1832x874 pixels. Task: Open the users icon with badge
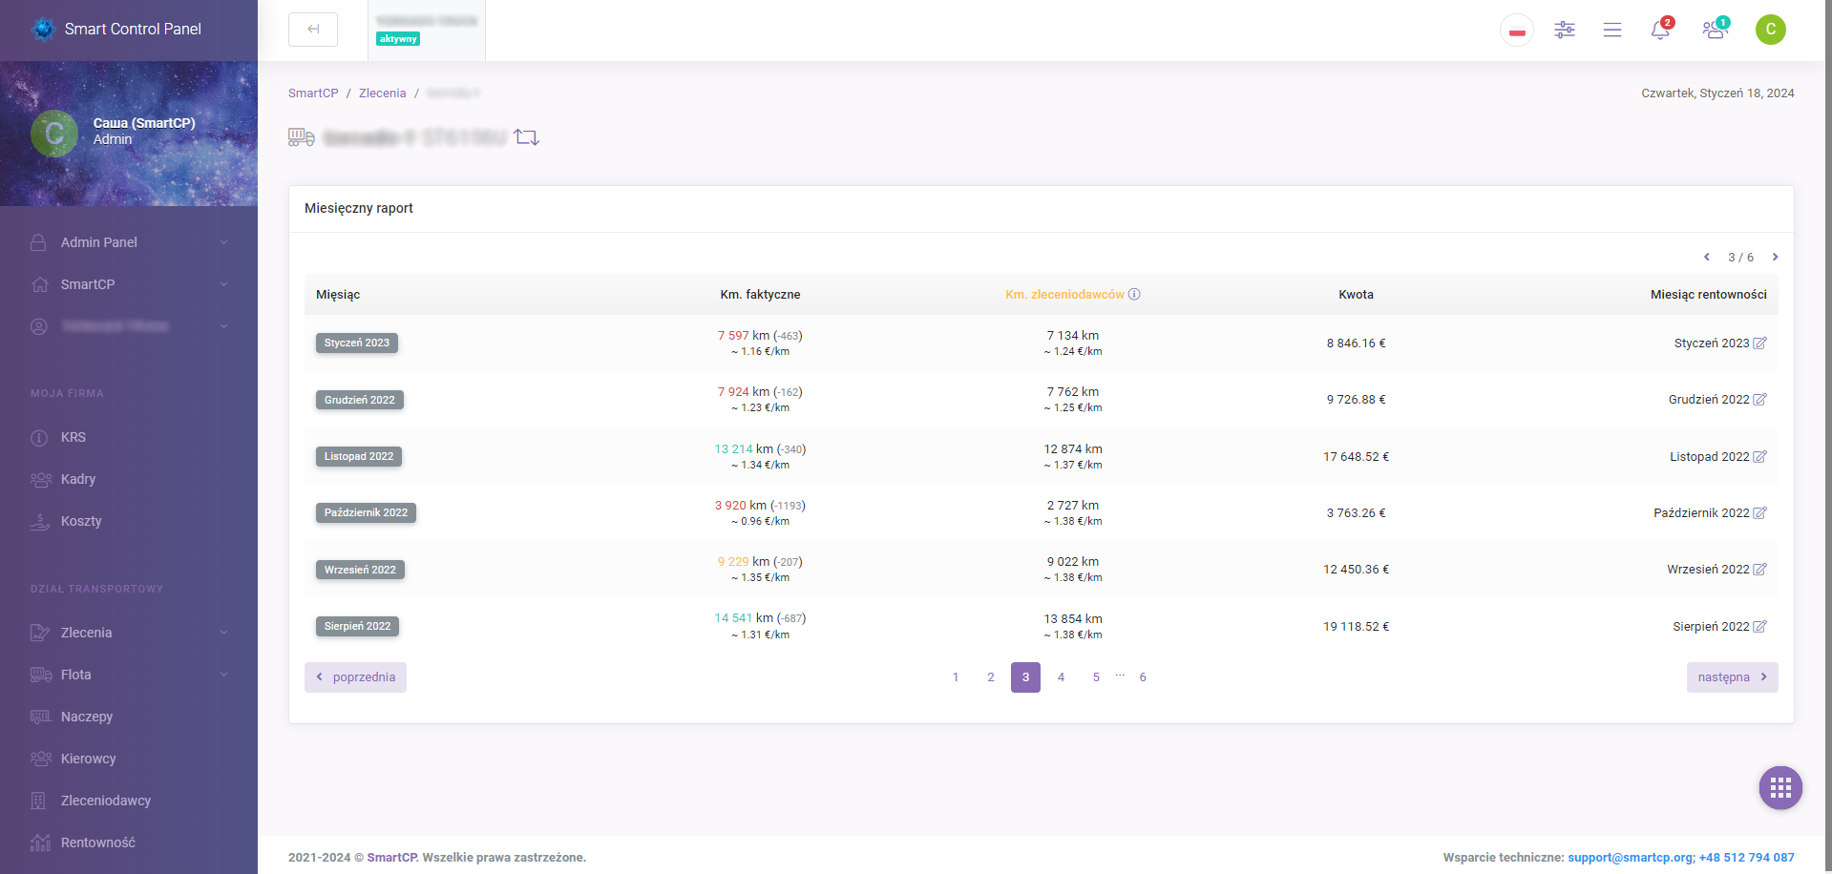click(x=1715, y=30)
